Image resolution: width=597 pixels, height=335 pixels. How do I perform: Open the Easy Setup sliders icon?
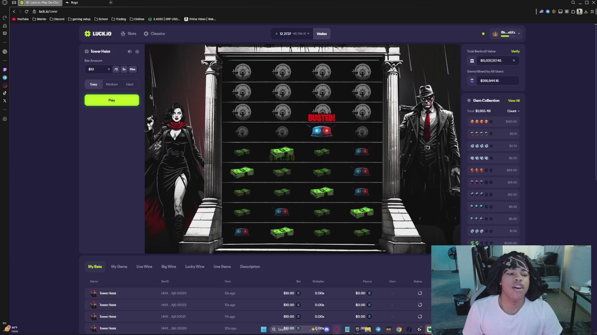pyautogui.click(x=592, y=11)
